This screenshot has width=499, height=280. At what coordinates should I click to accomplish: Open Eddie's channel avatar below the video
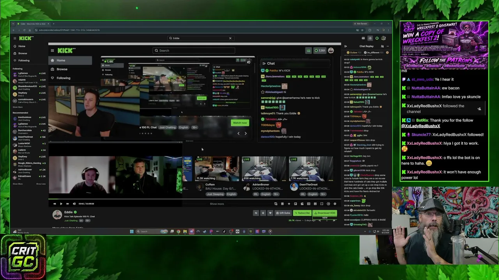pyautogui.click(x=57, y=214)
